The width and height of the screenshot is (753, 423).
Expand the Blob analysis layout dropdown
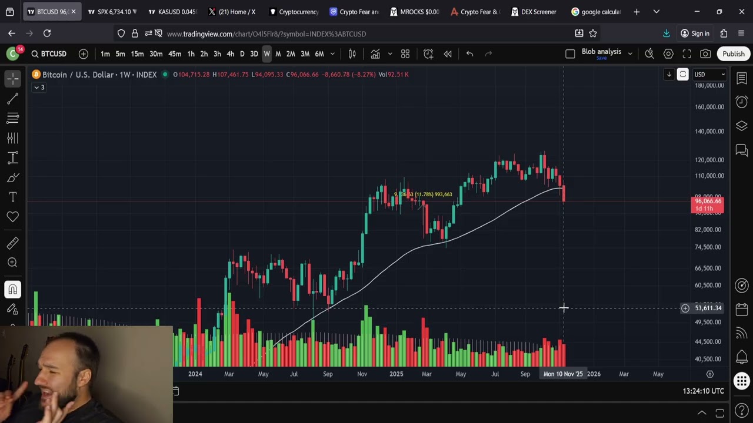(x=630, y=54)
